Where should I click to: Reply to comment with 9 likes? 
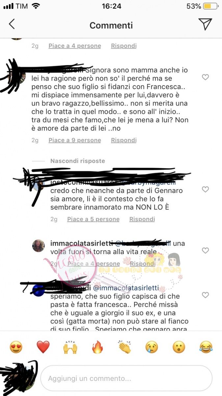124,140
